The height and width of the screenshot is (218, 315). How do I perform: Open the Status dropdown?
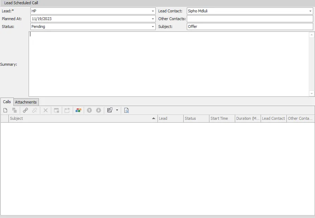[x=153, y=26]
